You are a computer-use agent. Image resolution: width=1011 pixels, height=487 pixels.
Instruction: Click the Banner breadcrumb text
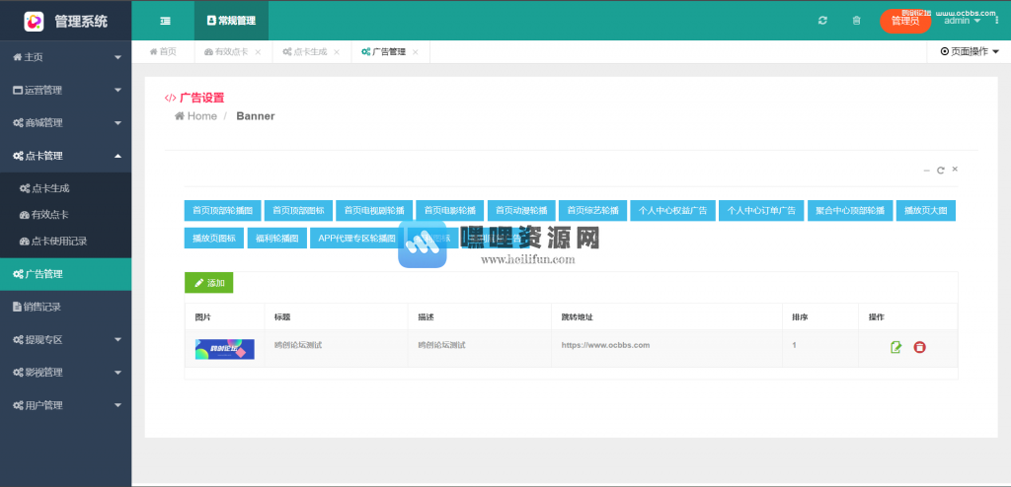[x=256, y=116]
